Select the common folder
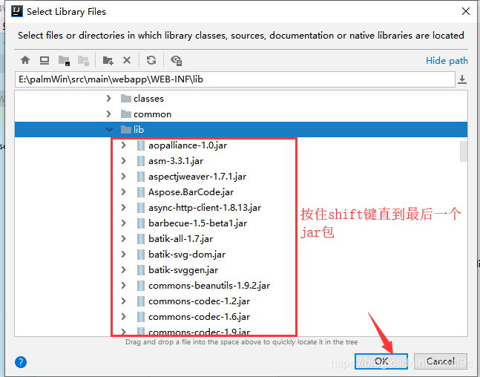Screen dimensions: 480x377 coord(152,114)
